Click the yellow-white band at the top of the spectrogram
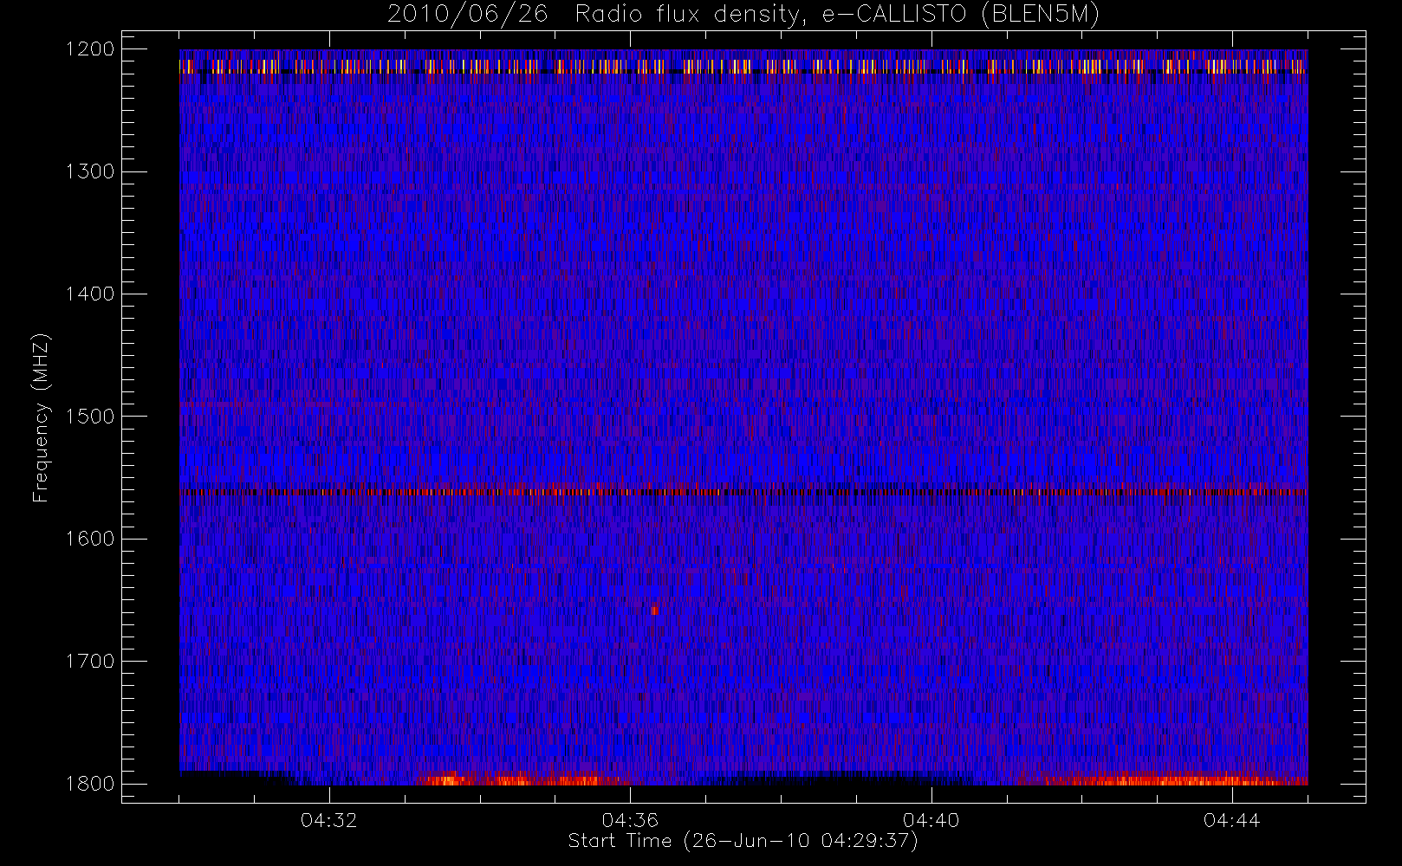1402x866 pixels. (x=743, y=66)
